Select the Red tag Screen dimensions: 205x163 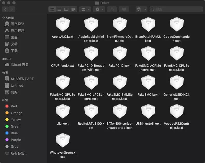click(11, 106)
